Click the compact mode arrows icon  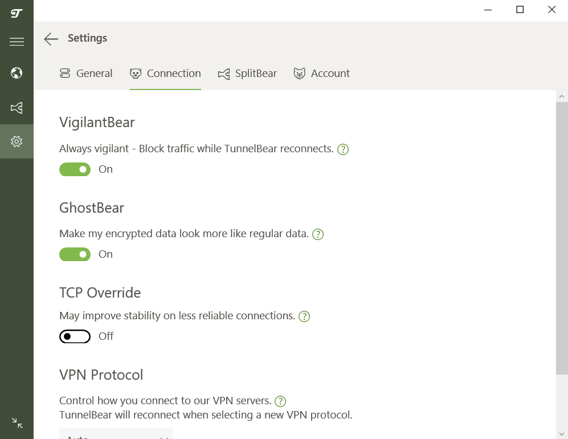pos(17,423)
